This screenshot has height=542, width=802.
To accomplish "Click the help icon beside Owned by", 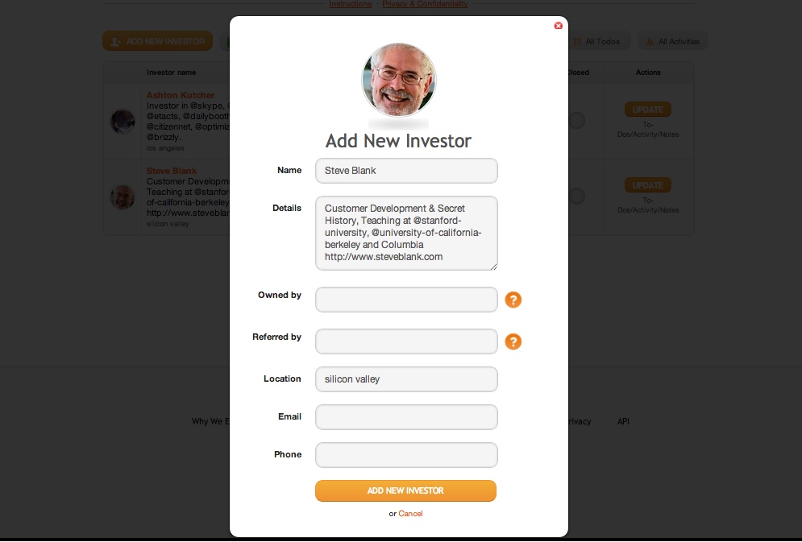I will coord(513,300).
